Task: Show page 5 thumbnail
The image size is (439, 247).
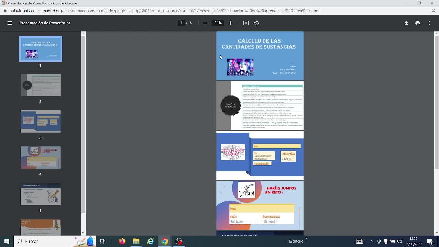Action: (40, 194)
